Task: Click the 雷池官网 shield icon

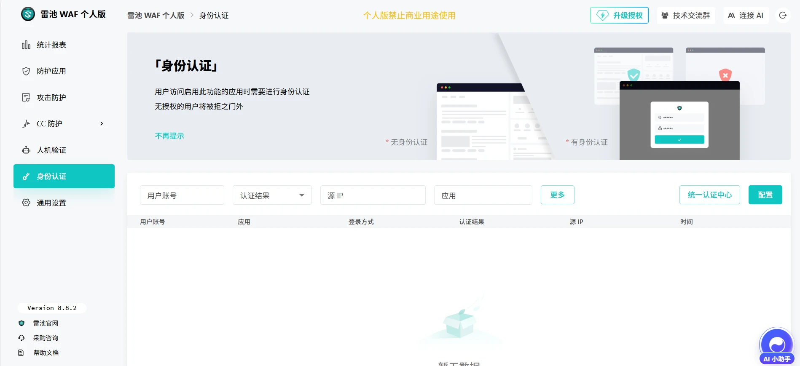Action: pos(21,323)
